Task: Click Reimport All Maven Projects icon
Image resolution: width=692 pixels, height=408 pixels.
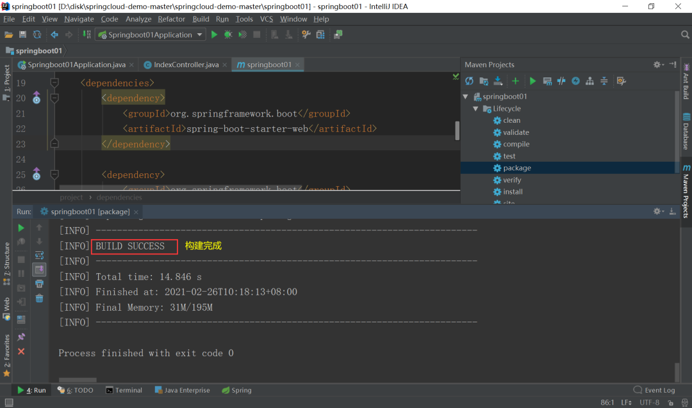Action: [469, 81]
